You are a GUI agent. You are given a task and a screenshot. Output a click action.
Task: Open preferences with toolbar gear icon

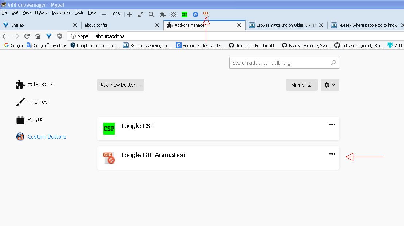[x=174, y=15]
